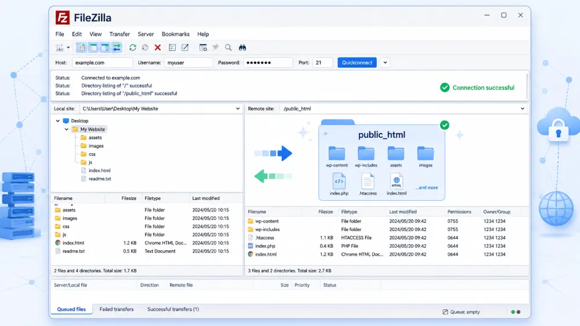
Task: Select wp-content in remote file list
Action: 267,221
